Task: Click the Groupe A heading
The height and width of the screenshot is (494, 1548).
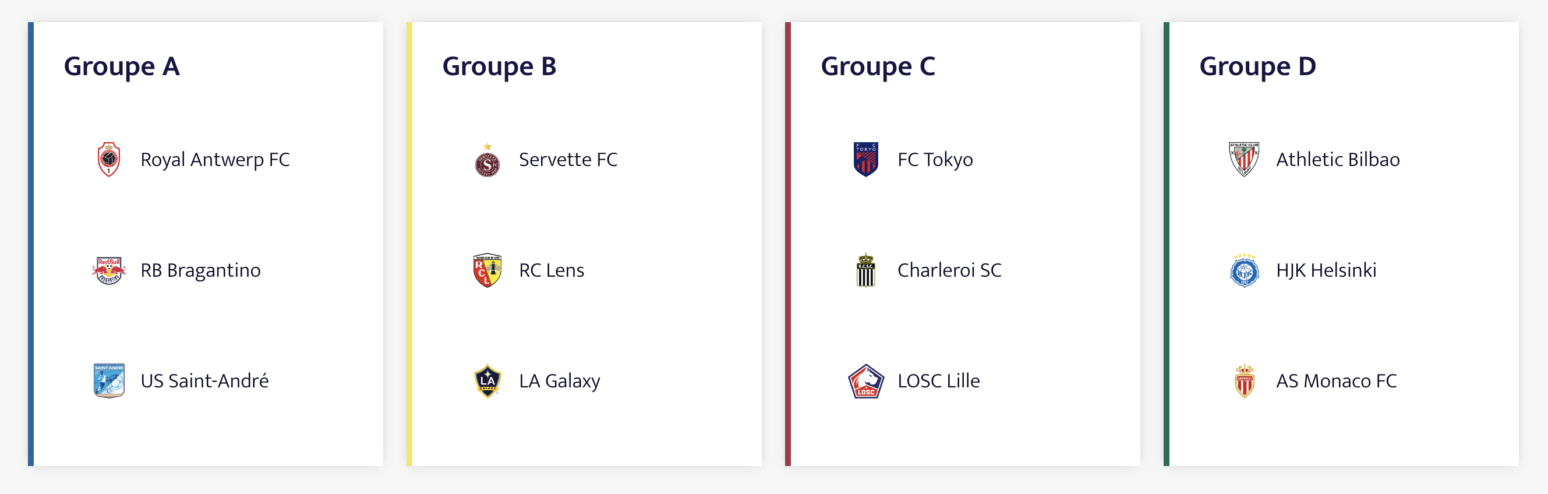Action: (x=122, y=66)
